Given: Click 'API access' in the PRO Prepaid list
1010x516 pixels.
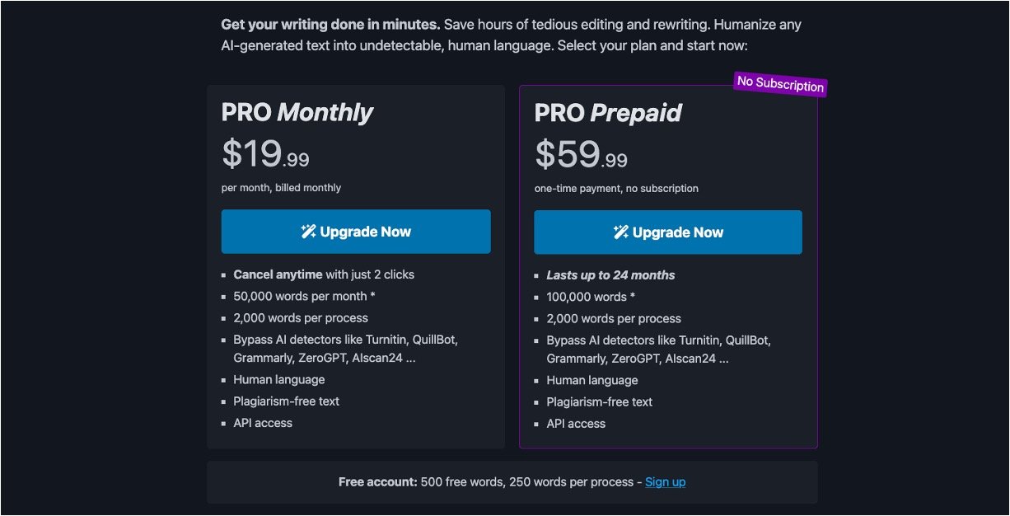Looking at the screenshot, I should pyautogui.click(x=576, y=424).
